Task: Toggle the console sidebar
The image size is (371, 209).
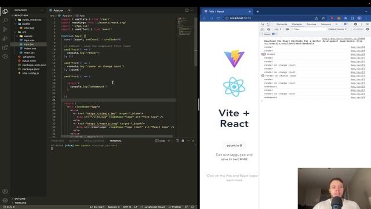Action: tap(263, 29)
